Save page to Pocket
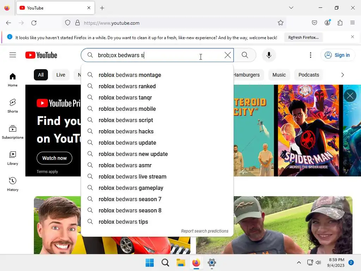This screenshot has width=361, height=271. [x=314, y=23]
